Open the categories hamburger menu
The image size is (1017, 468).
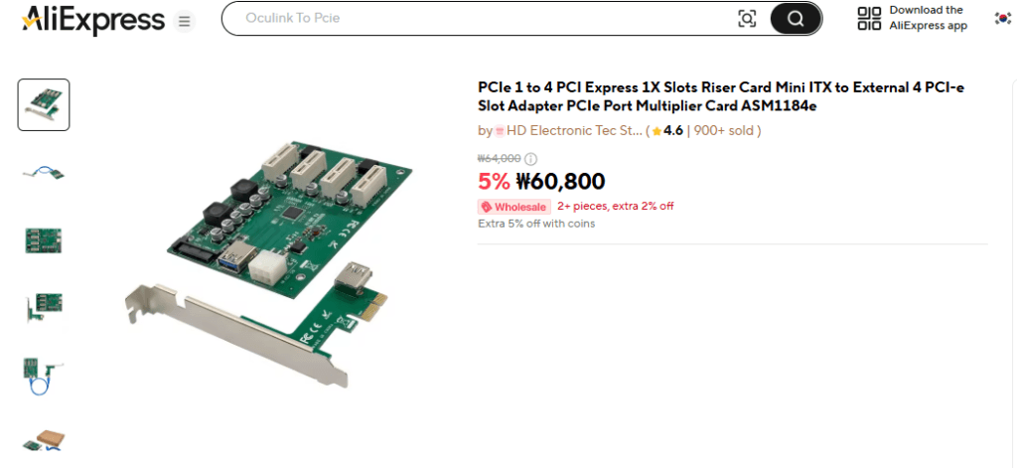tap(184, 20)
